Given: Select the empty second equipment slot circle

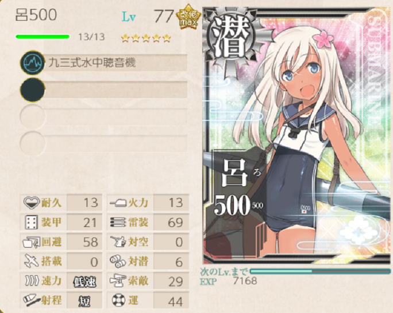Looking at the screenshot, I should tap(32, 90).
